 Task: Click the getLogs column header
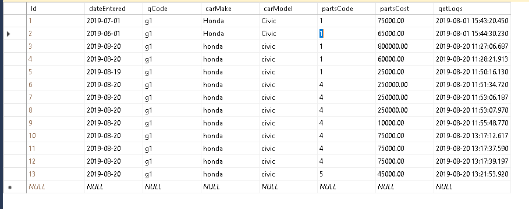tap(472, 9)
